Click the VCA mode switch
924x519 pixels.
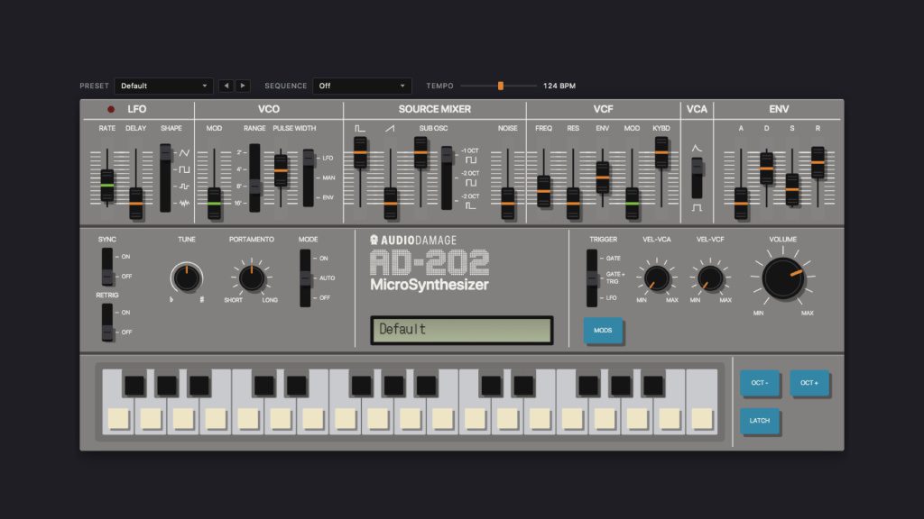pos(697,178)
